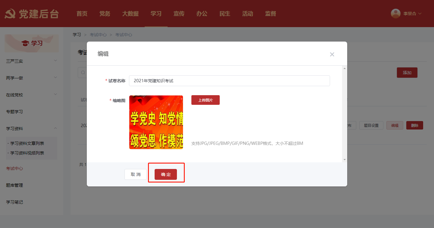Image resolution: width=434 pixels, height=228 pixels.
Task: Click the 上传图片 upload button
Action: point(205,100)
